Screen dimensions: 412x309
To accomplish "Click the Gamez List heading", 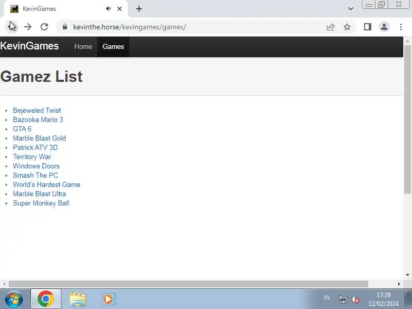I will (42, 76).
